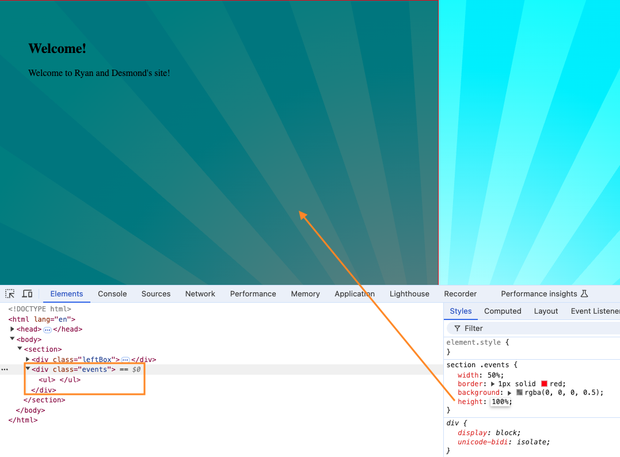
Task: Click the Performance insights flask icon
Action: point(584,294)
